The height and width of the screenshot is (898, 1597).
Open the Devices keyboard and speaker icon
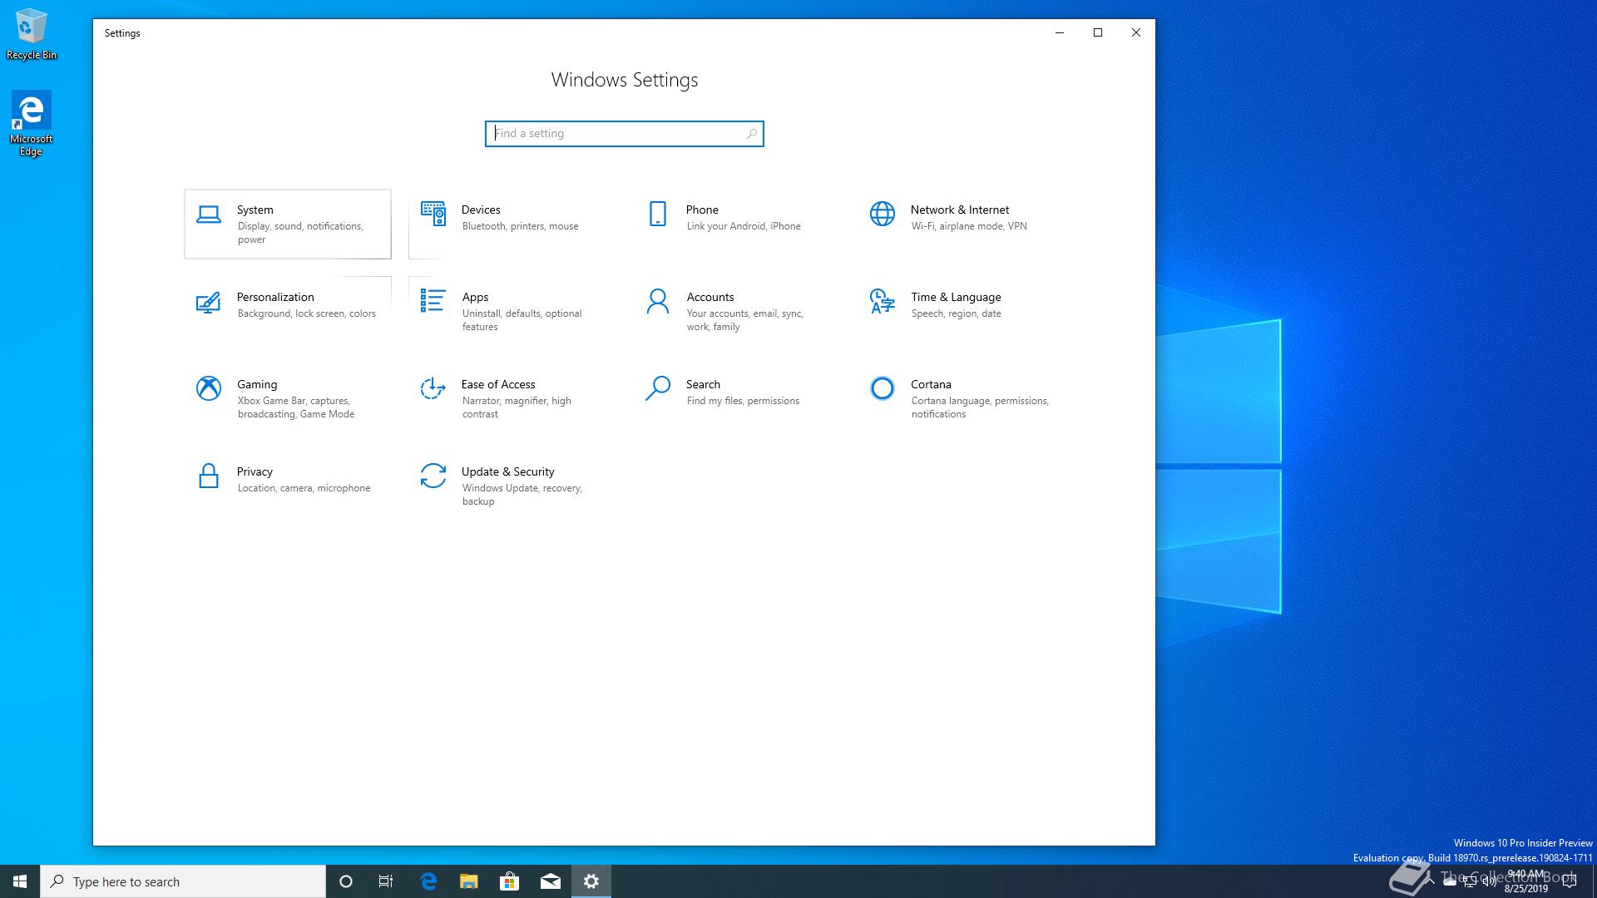pos(433,214)
